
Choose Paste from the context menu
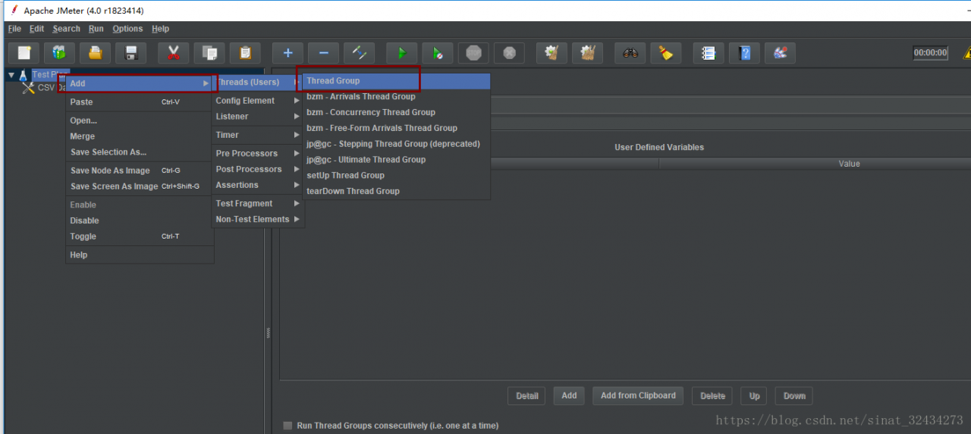click(140, 101)
